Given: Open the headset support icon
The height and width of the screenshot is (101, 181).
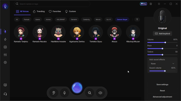Looking at the screenshot, I should coord(5,94).
